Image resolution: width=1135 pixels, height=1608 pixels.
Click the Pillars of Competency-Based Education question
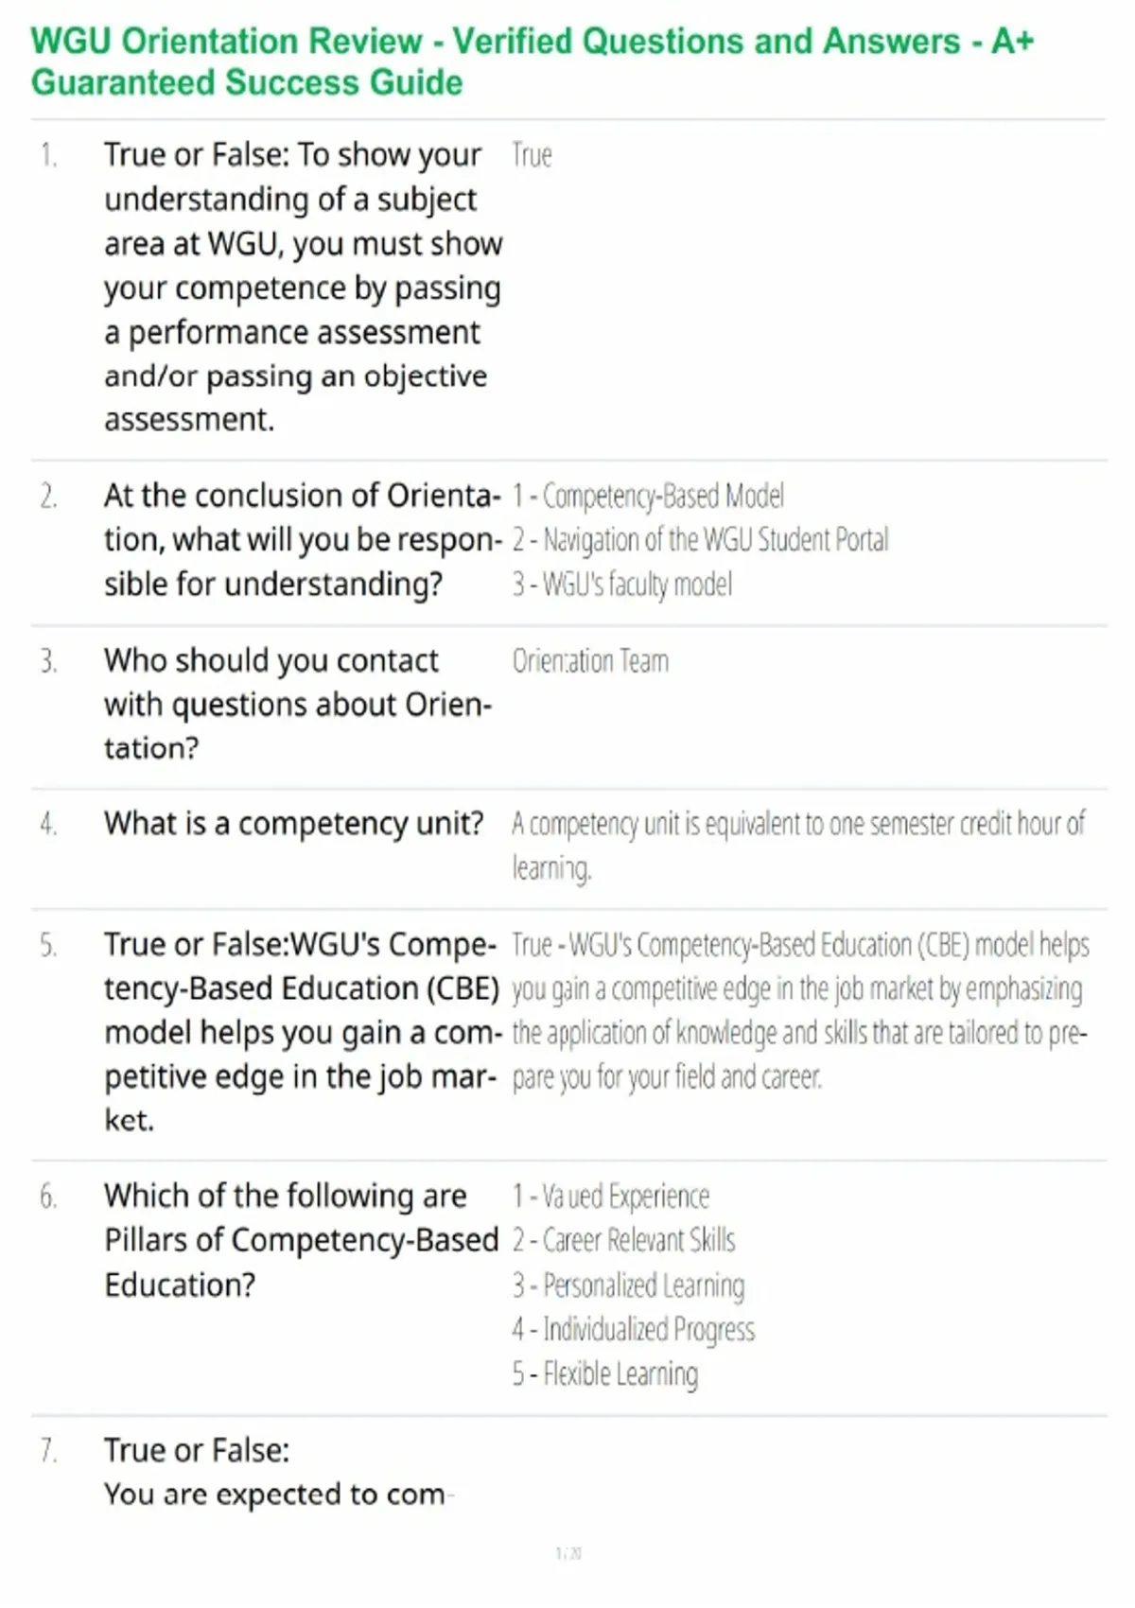coord(301,1241)
